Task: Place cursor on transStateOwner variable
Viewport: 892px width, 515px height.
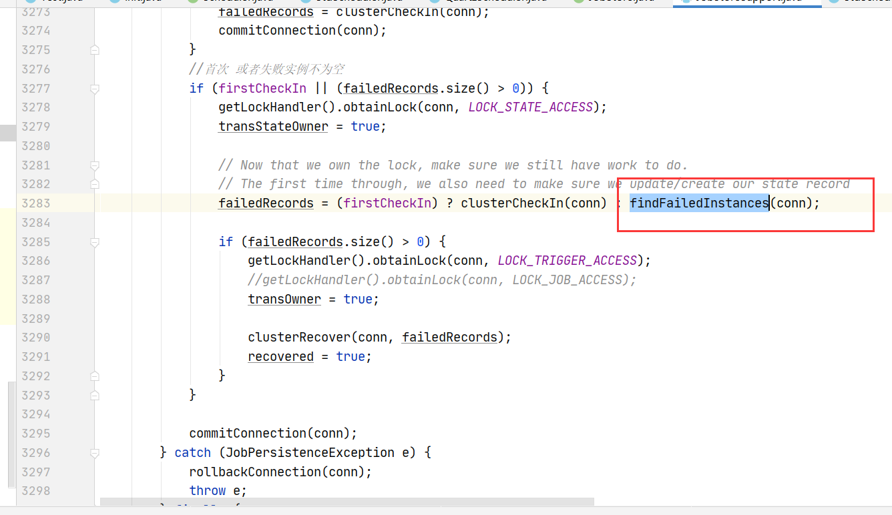Action: (273, 127)
